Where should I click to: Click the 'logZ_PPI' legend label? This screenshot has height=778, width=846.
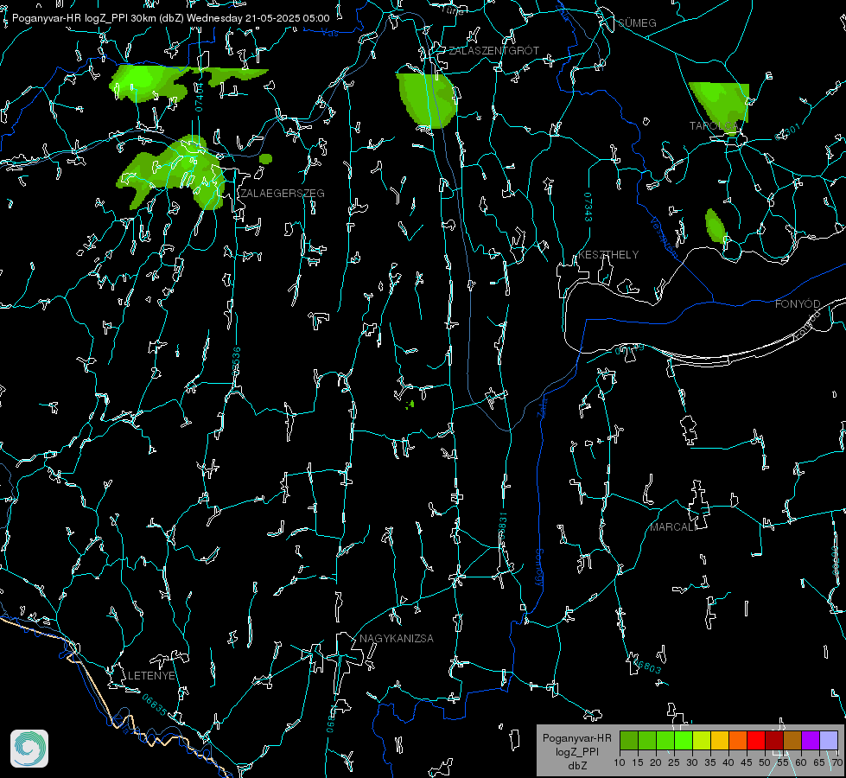576,752
